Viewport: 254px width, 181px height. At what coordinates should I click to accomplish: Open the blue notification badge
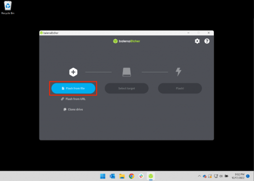tap(248, 176)
